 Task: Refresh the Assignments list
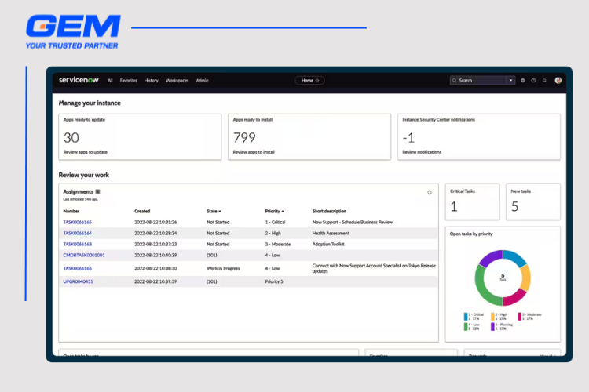point(430,192)
